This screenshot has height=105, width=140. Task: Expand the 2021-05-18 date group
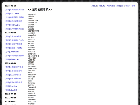[11, 98]
